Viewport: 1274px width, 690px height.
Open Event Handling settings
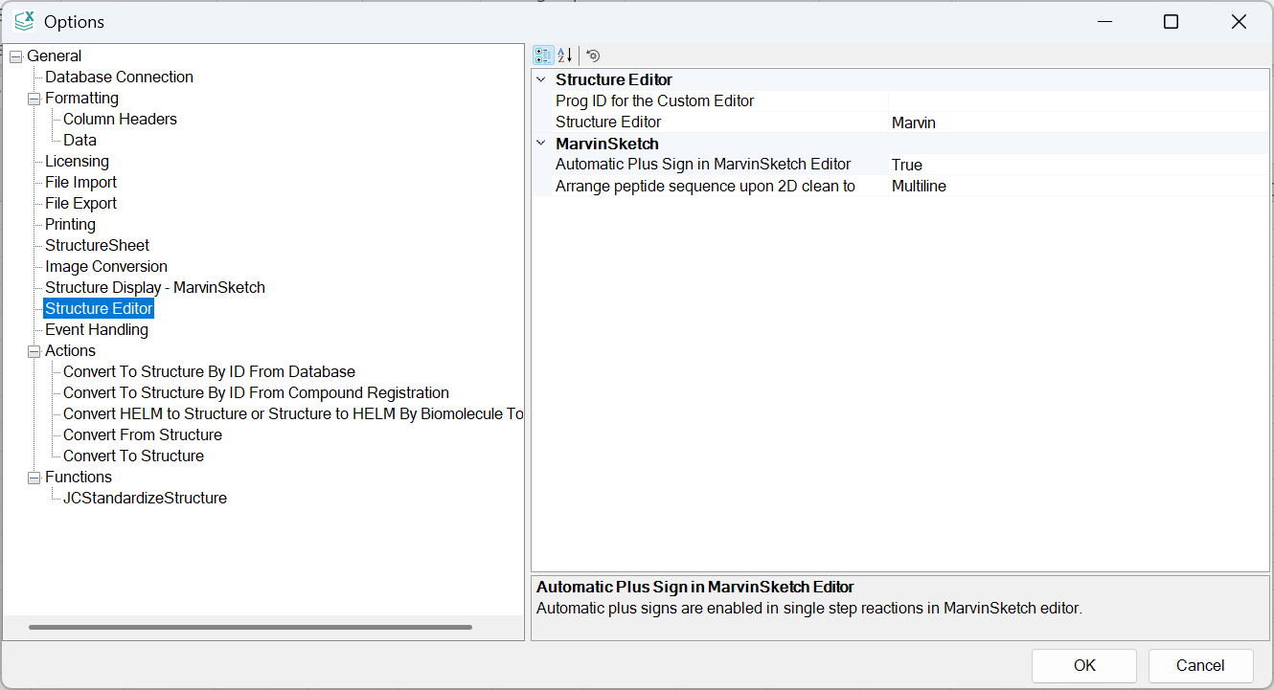[x=96, y=330]
